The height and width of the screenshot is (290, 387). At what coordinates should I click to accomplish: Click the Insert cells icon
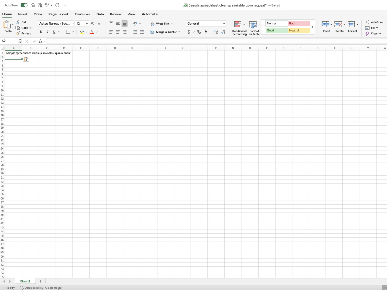click(x=325, y=24)
